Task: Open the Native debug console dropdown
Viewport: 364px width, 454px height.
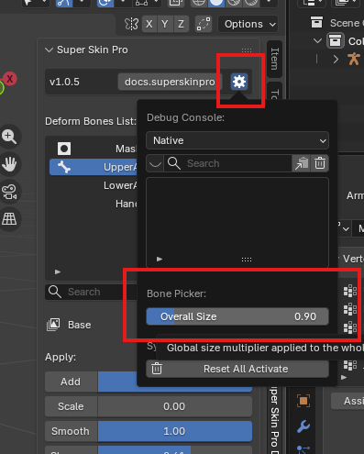Action: 237,140
